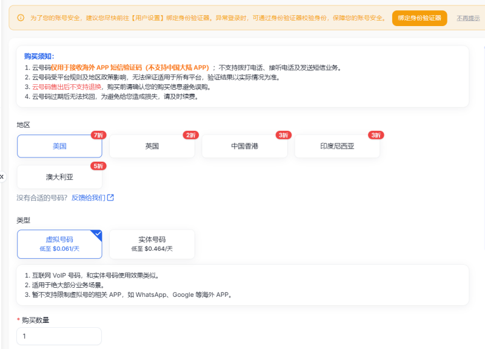Focus the 购买数量 quantity input field
This screenshot has width=485, height=349.
(59, 336)
